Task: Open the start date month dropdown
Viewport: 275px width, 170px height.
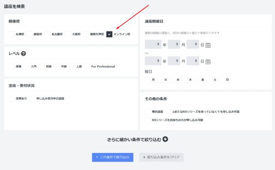Action: 174,44
